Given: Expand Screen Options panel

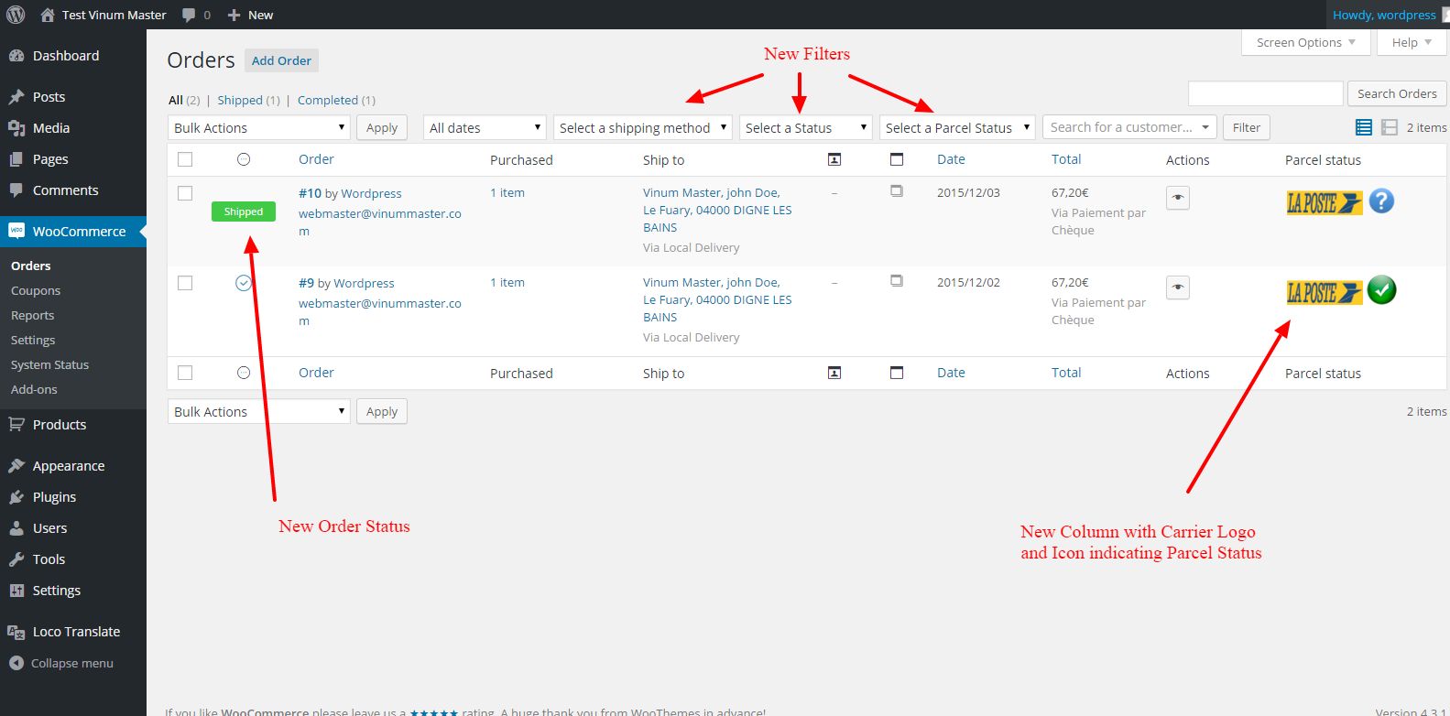Looking at the screenshot, I should [1306, 43].
